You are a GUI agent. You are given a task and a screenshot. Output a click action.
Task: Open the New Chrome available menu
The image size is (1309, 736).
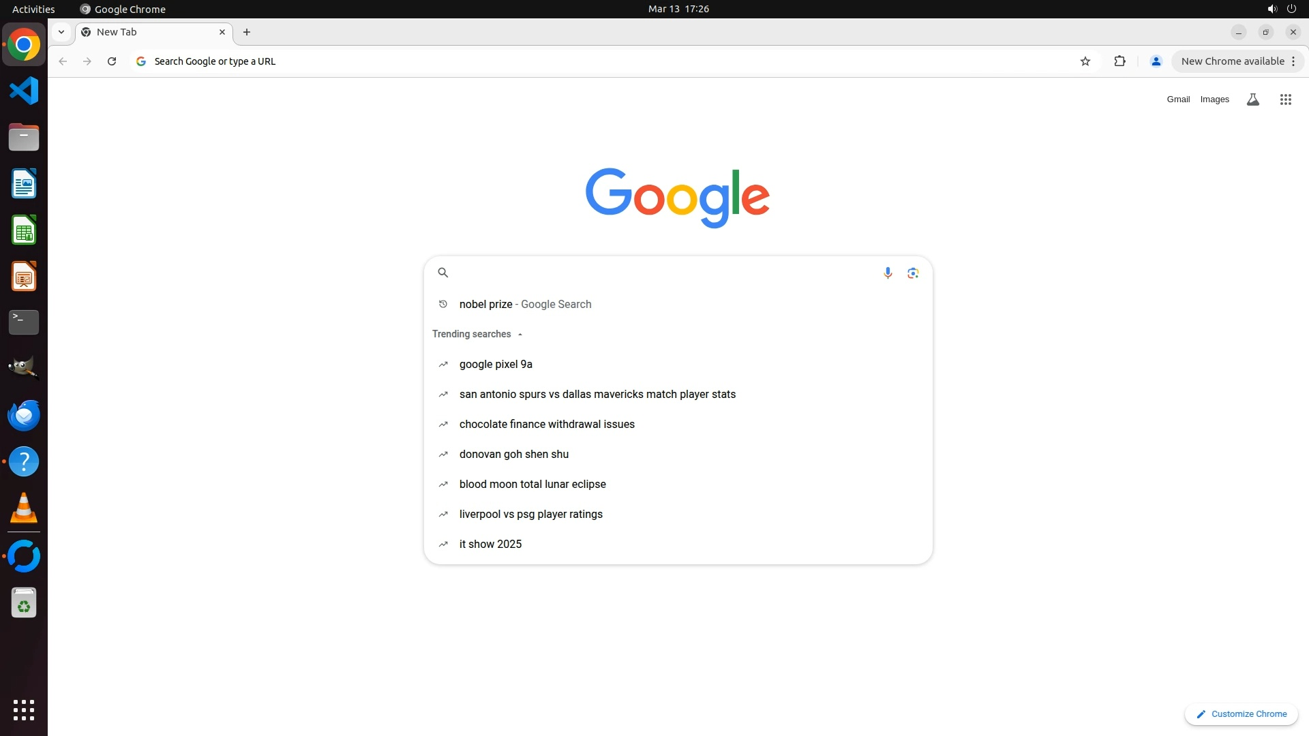pos(1238,61)
